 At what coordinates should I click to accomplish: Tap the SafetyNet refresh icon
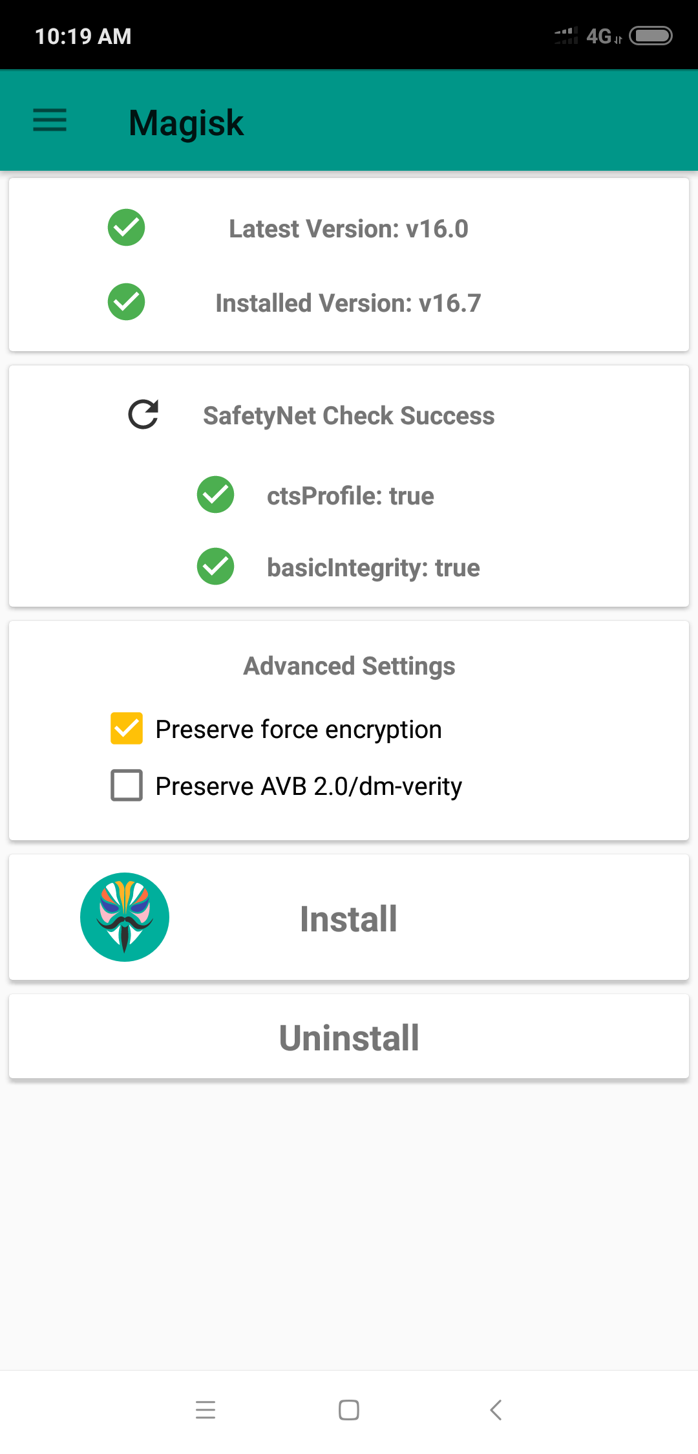143,415
